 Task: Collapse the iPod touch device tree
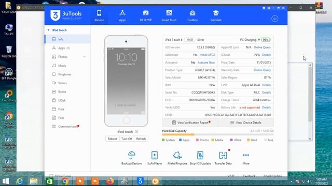tap(48, 30)
